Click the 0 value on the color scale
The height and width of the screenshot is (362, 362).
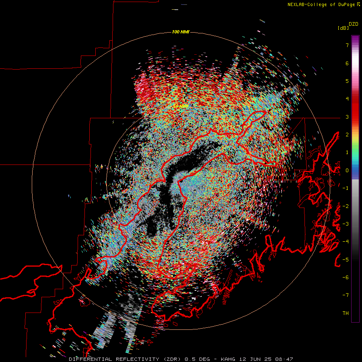[347, 171]
